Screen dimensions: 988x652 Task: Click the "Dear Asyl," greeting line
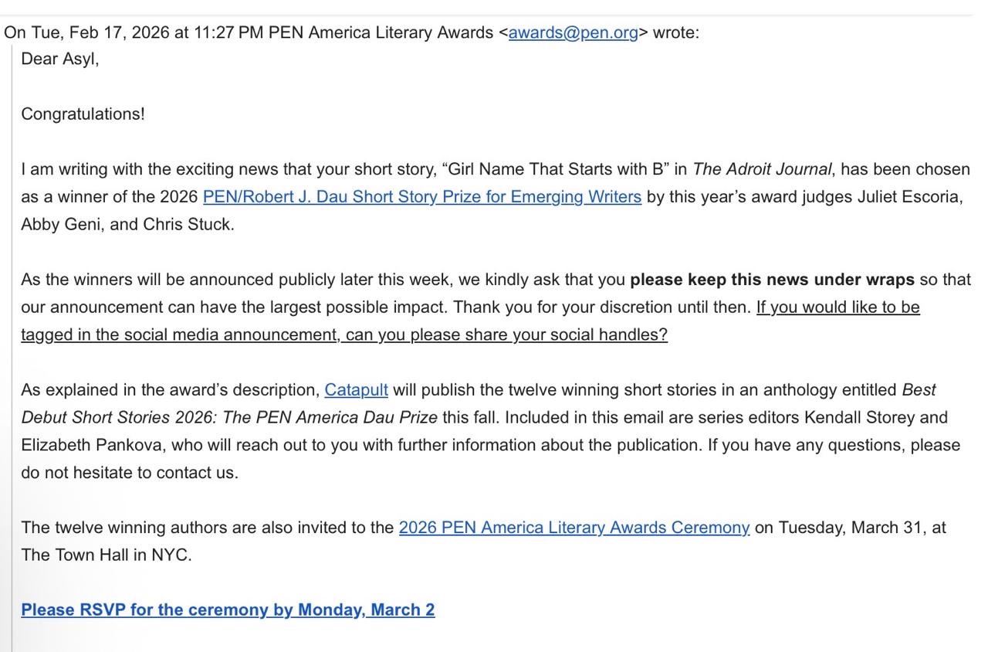pyautogui.click(x=60, y=59)
